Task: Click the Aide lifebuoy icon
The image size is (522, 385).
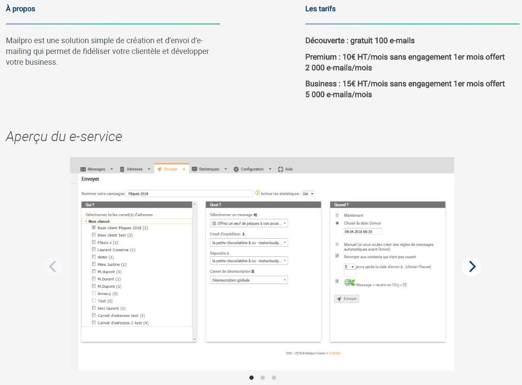Action: (x=280, y=169)
